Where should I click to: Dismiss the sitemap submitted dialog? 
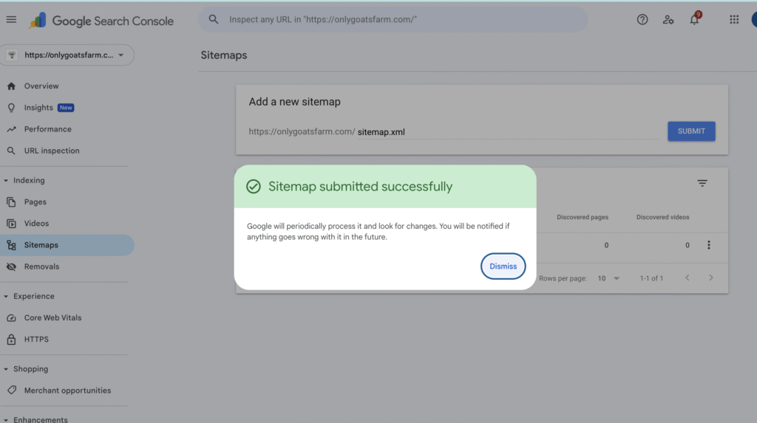click(x=503, y=266)
